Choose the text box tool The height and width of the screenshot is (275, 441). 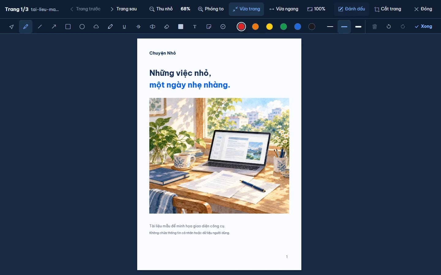pyautogui.click(x=195, y=27)
